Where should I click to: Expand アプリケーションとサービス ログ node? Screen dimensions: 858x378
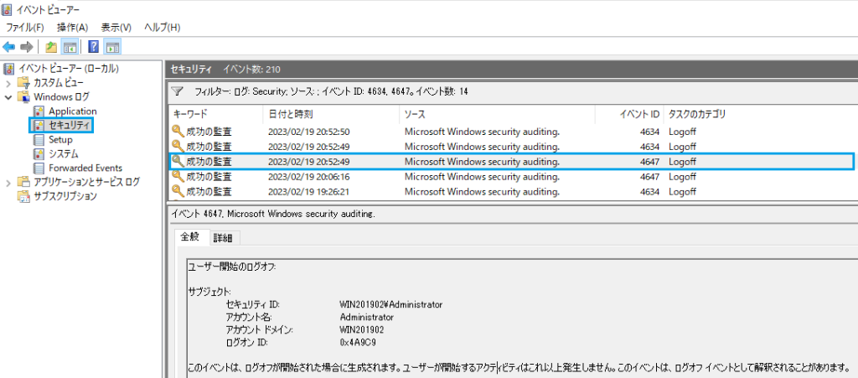tap(8, 182)
